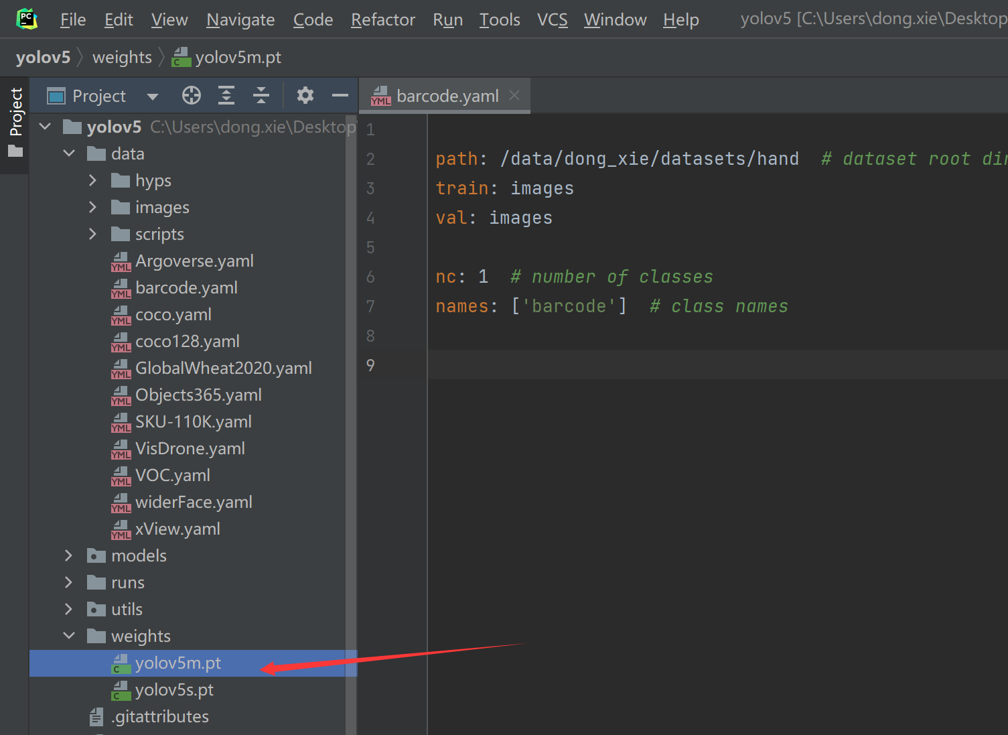Select the yolov5m.pt file in tree
1008x735 pixels.
click(x=193, y=663)
